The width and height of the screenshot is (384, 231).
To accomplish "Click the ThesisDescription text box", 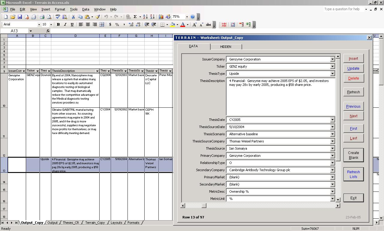I will click(280, 97).
